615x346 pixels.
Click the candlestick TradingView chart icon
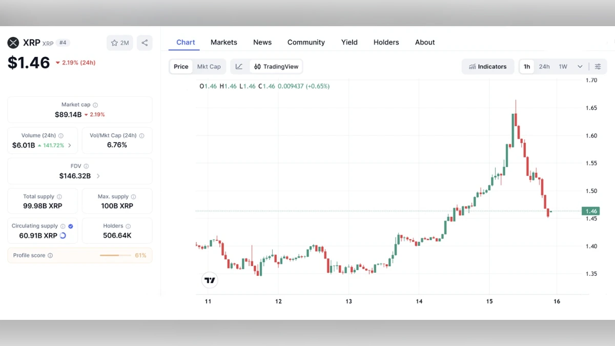(x=257, y=67)
